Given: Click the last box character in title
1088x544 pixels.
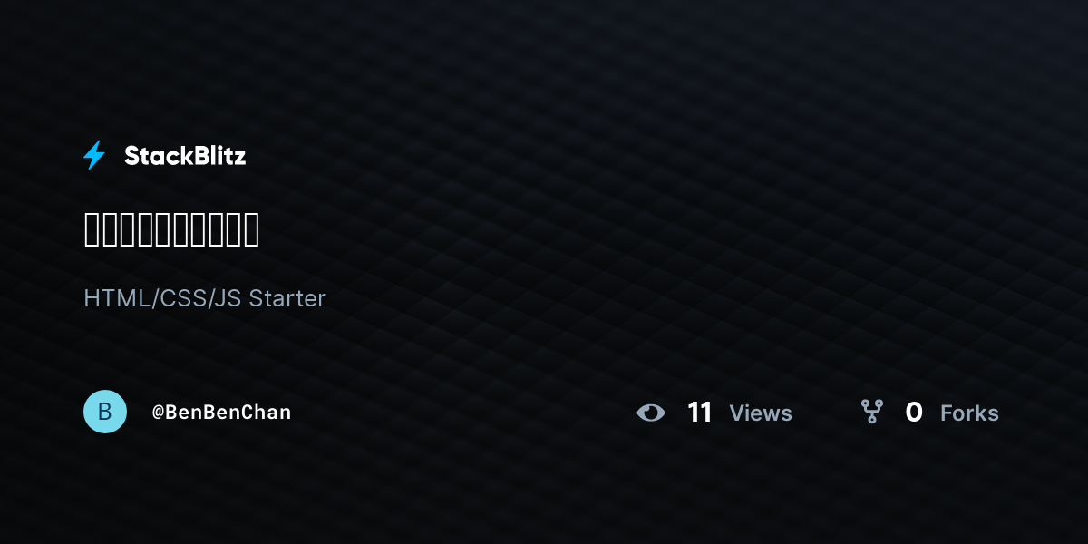Looking at the screenshot, I should pos(251,229).
